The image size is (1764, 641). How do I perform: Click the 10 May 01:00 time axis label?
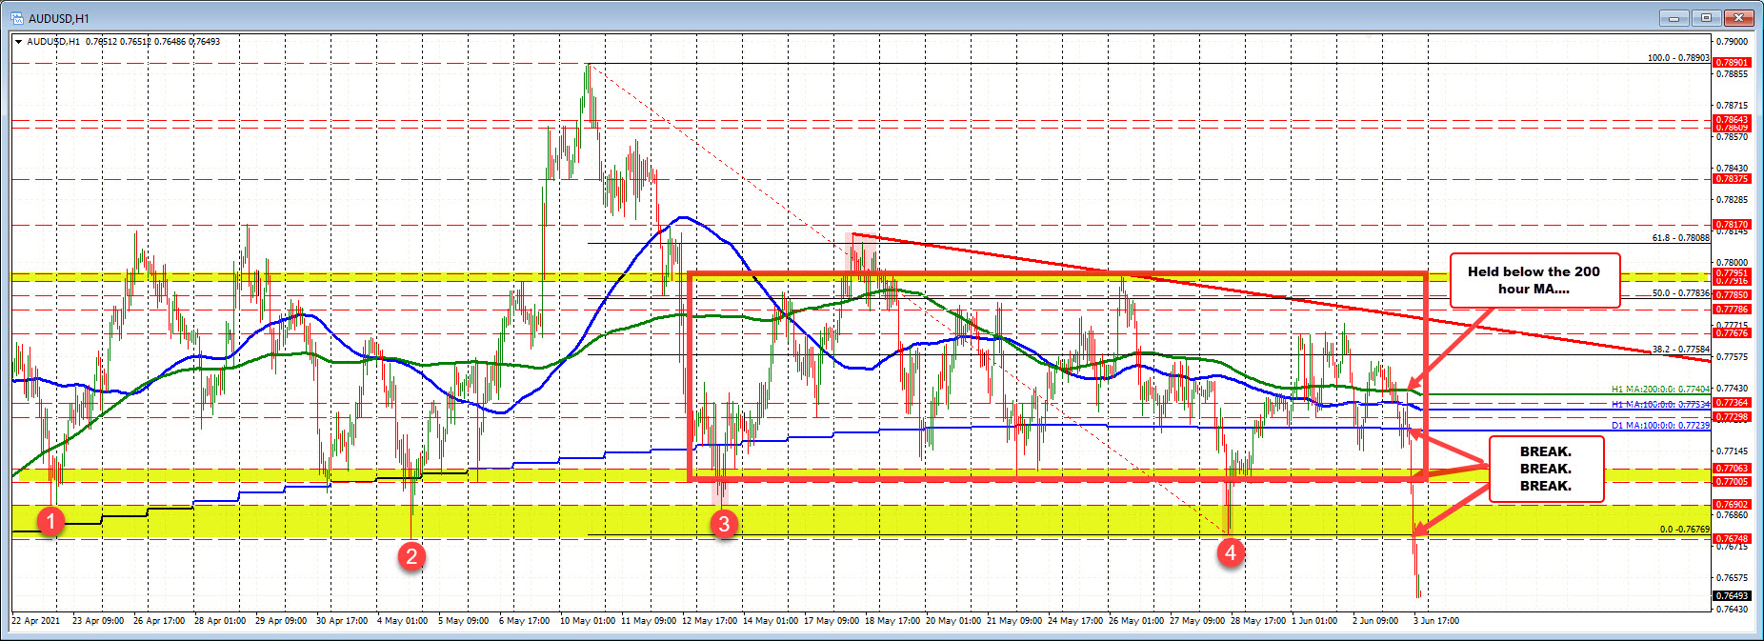point(588,621)
